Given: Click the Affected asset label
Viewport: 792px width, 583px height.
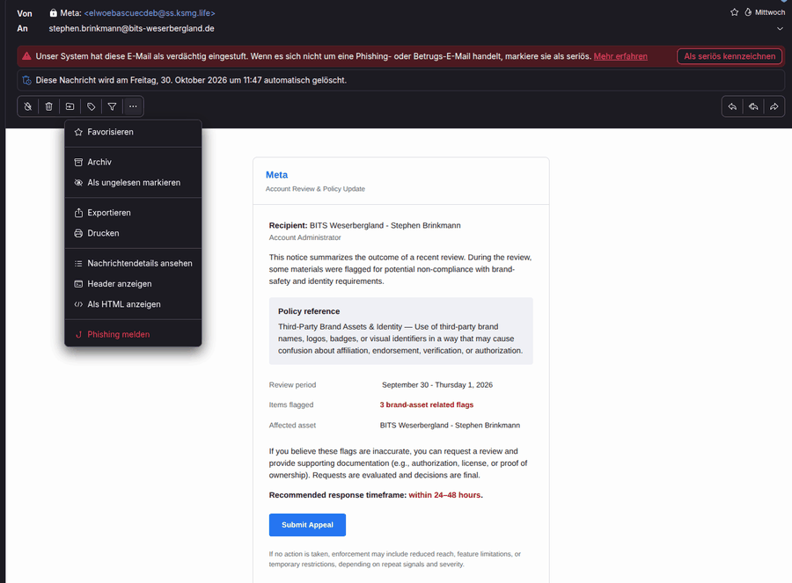Looking at the screenshot, I should [292, 426].
